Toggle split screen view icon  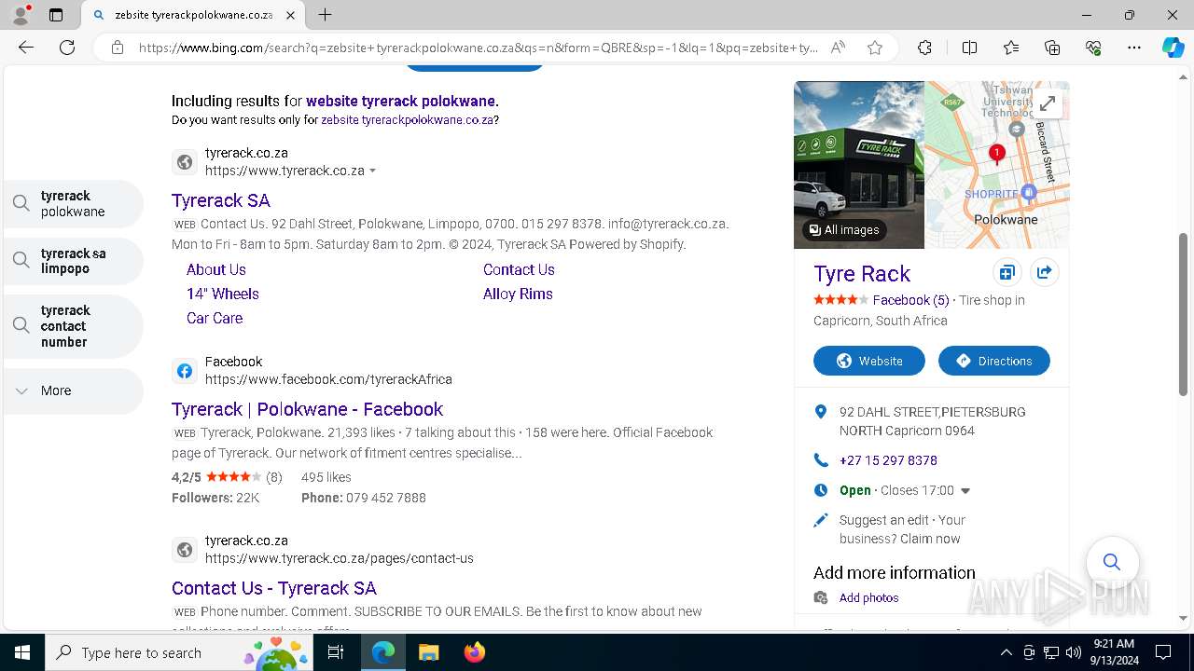coord(969,48)
